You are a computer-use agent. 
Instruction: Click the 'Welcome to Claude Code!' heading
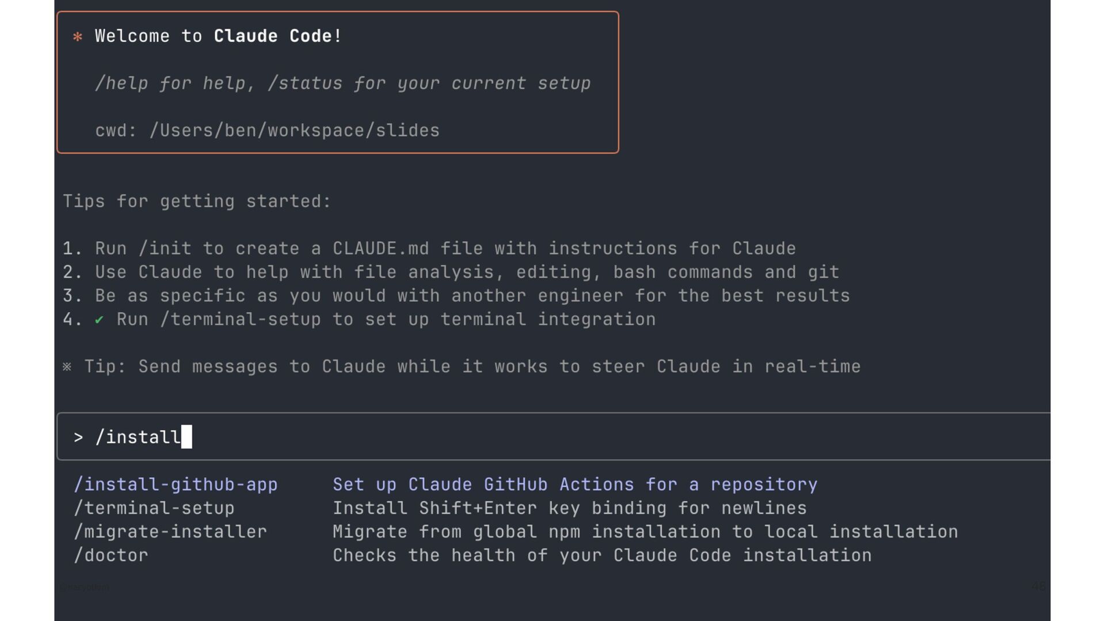[219, 36]
